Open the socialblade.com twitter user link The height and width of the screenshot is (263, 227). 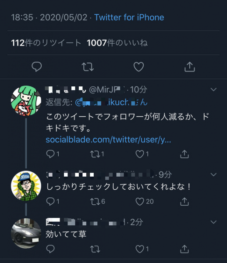pos(108,139)
